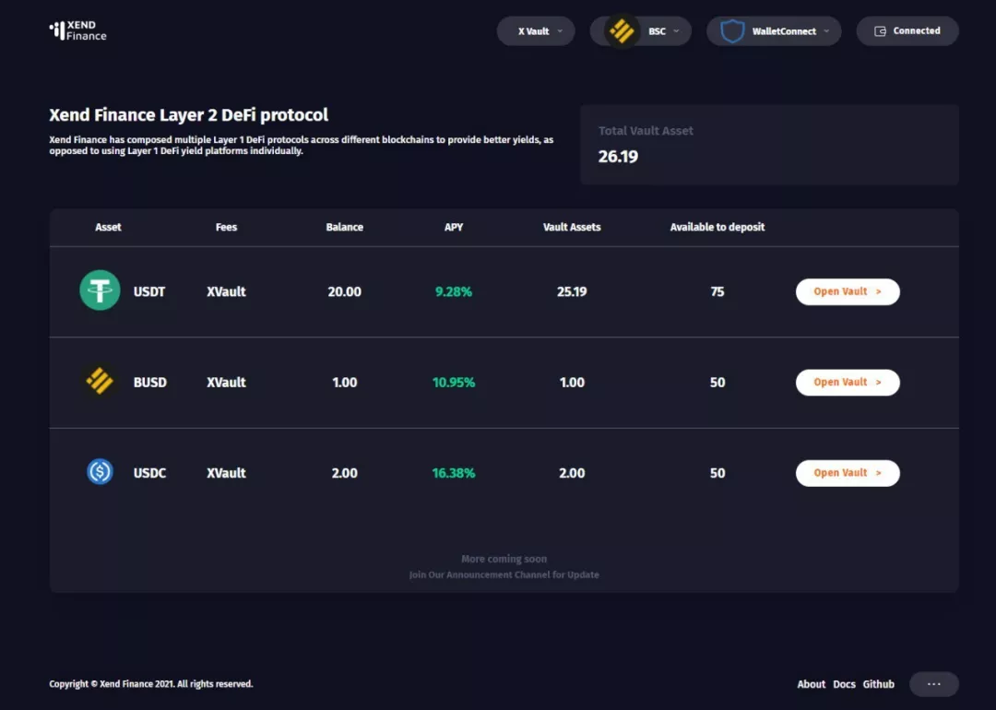Click the Total Vault Asset label
This screenshot has width=996, height=710.
[646, 131]
